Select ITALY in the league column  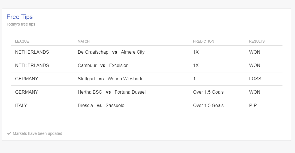coord(21,105)
